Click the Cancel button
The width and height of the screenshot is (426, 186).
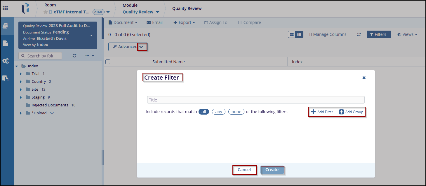[x=244, y=170]
